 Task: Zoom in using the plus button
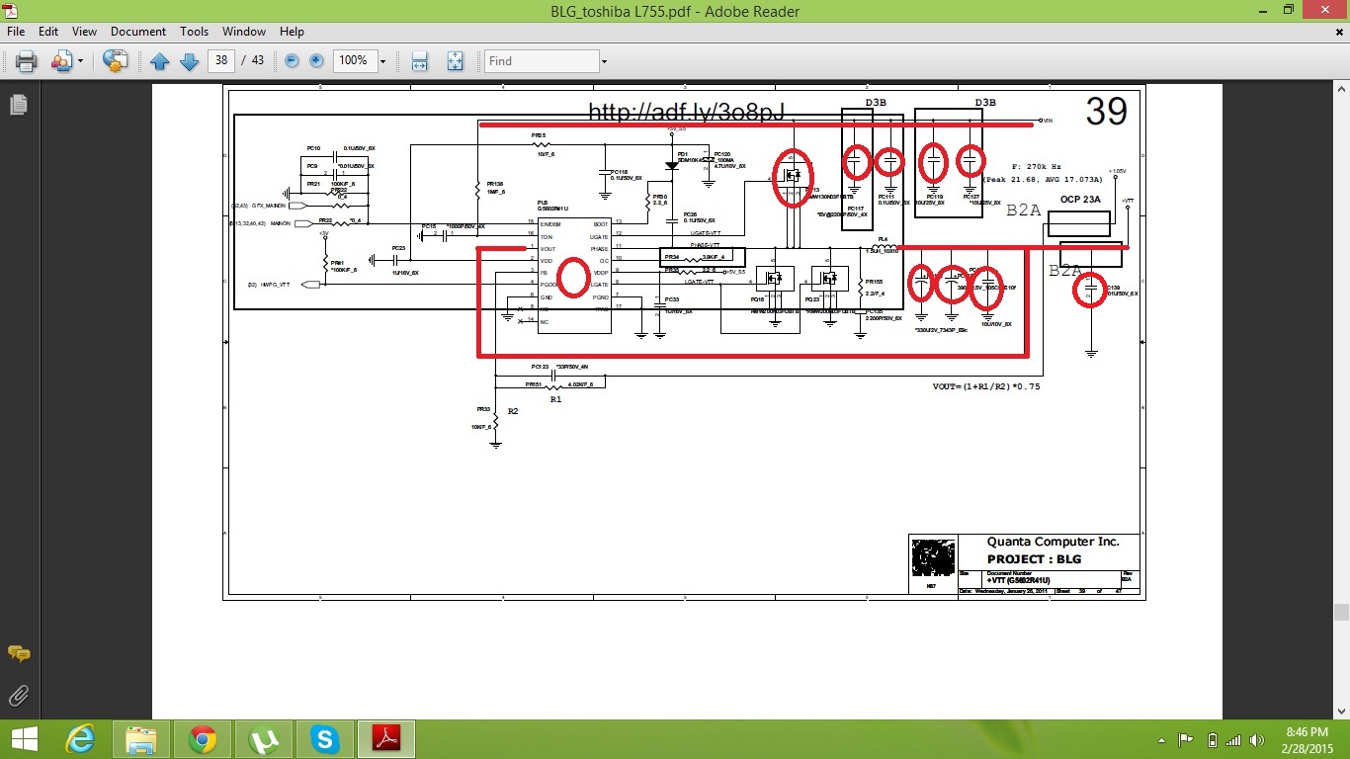316,61
